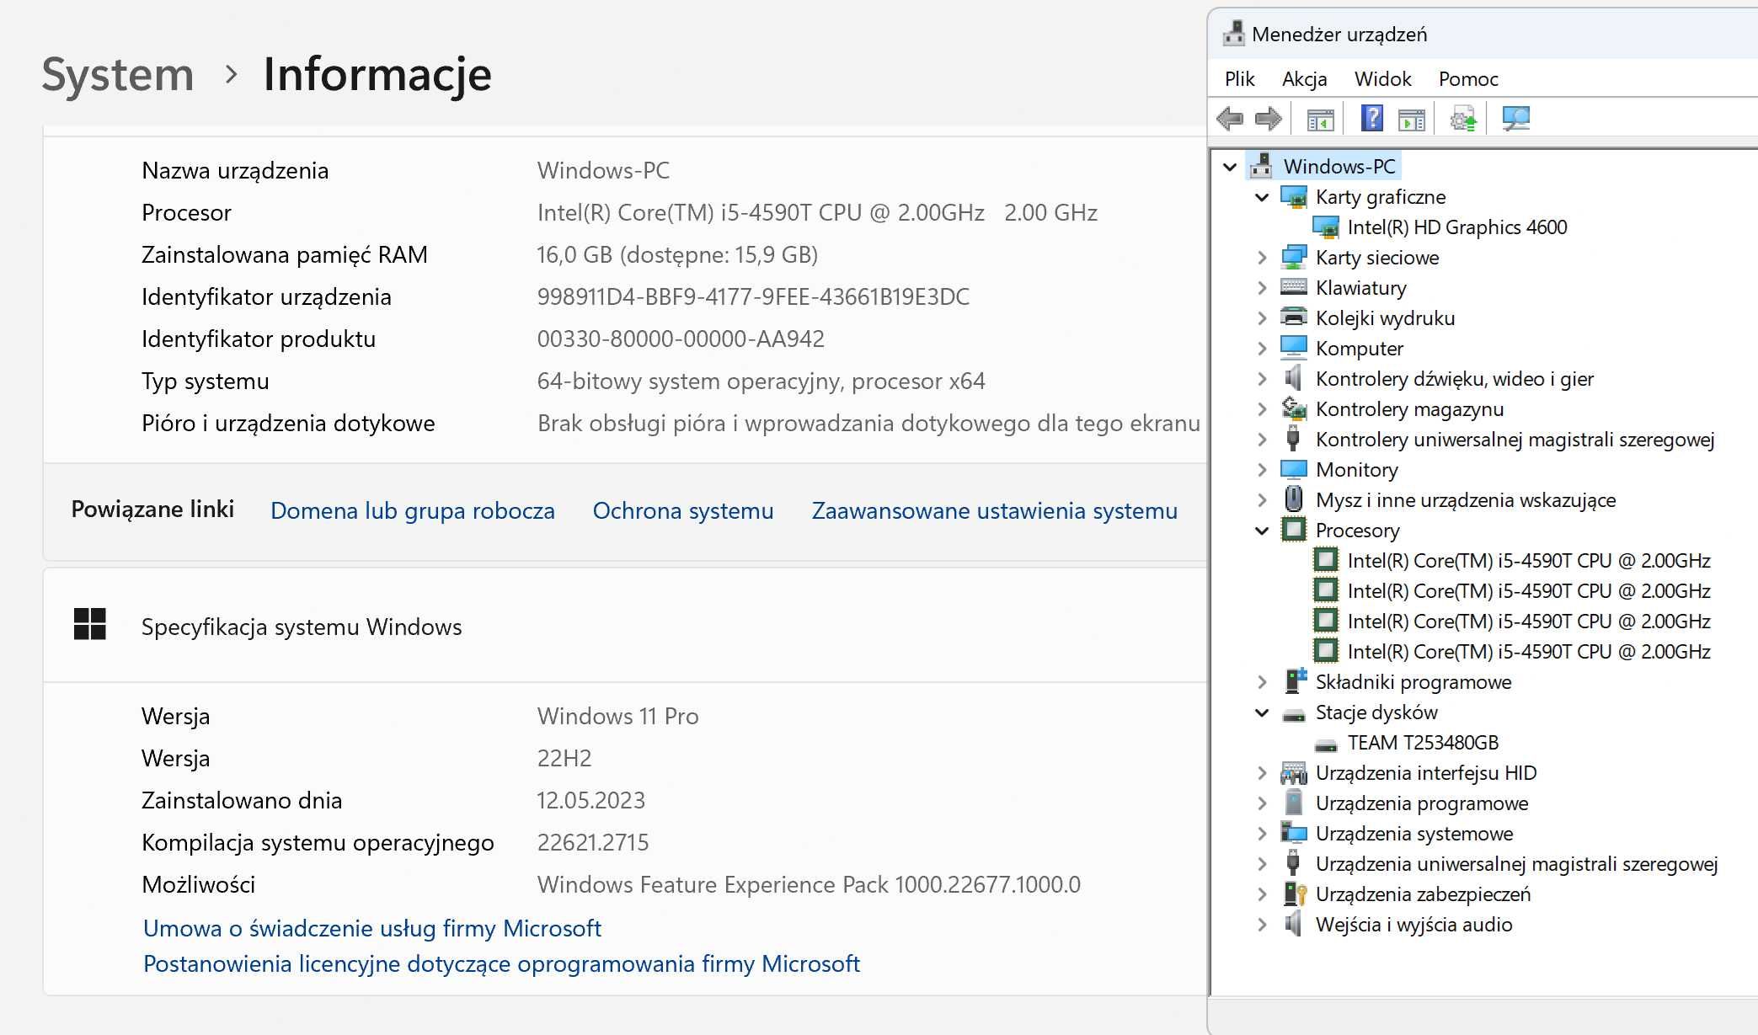Click the Urządzenia zabezpieczeń key icon

click(1295, 894)
